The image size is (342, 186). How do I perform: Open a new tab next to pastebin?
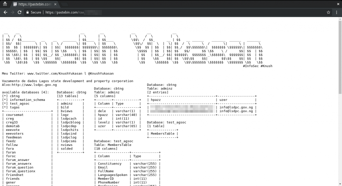point(64,4)
